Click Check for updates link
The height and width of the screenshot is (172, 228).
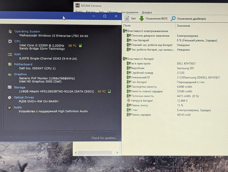click(104, 138)
